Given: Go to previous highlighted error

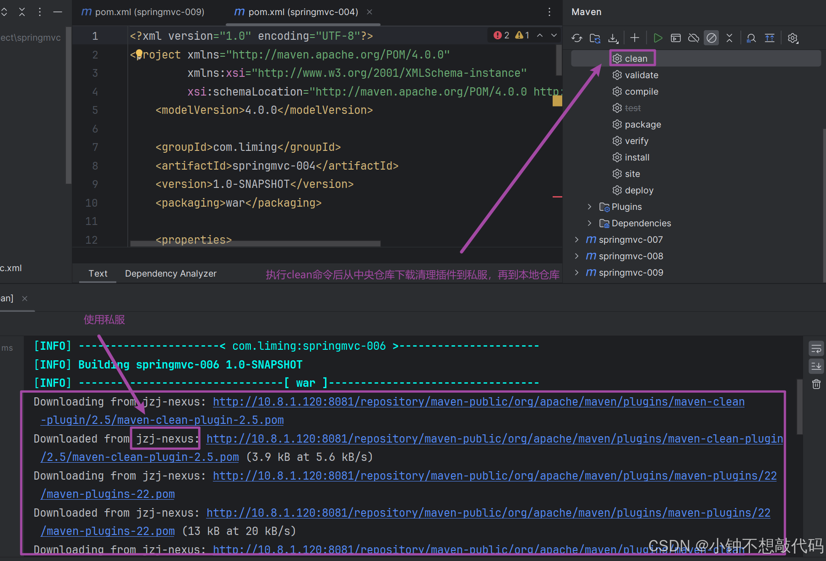Looking at the screenshot, I should pos(540,35).
